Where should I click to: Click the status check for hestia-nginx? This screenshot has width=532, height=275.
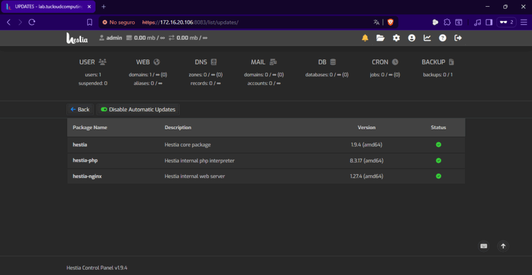[438, 176]
